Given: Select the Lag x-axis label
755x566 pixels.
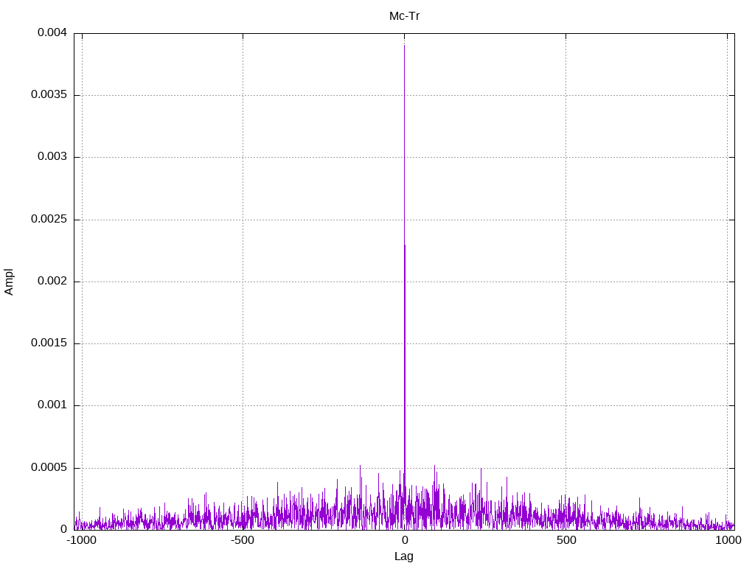Looking at the screenshot, I should coord(404,556).
